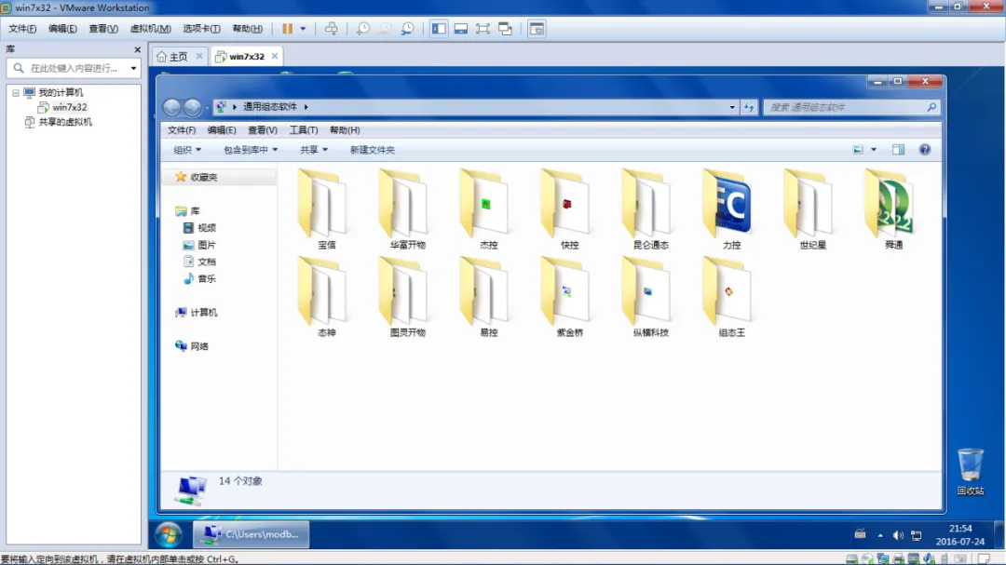Open the Windows Start button

pos(169,534)
